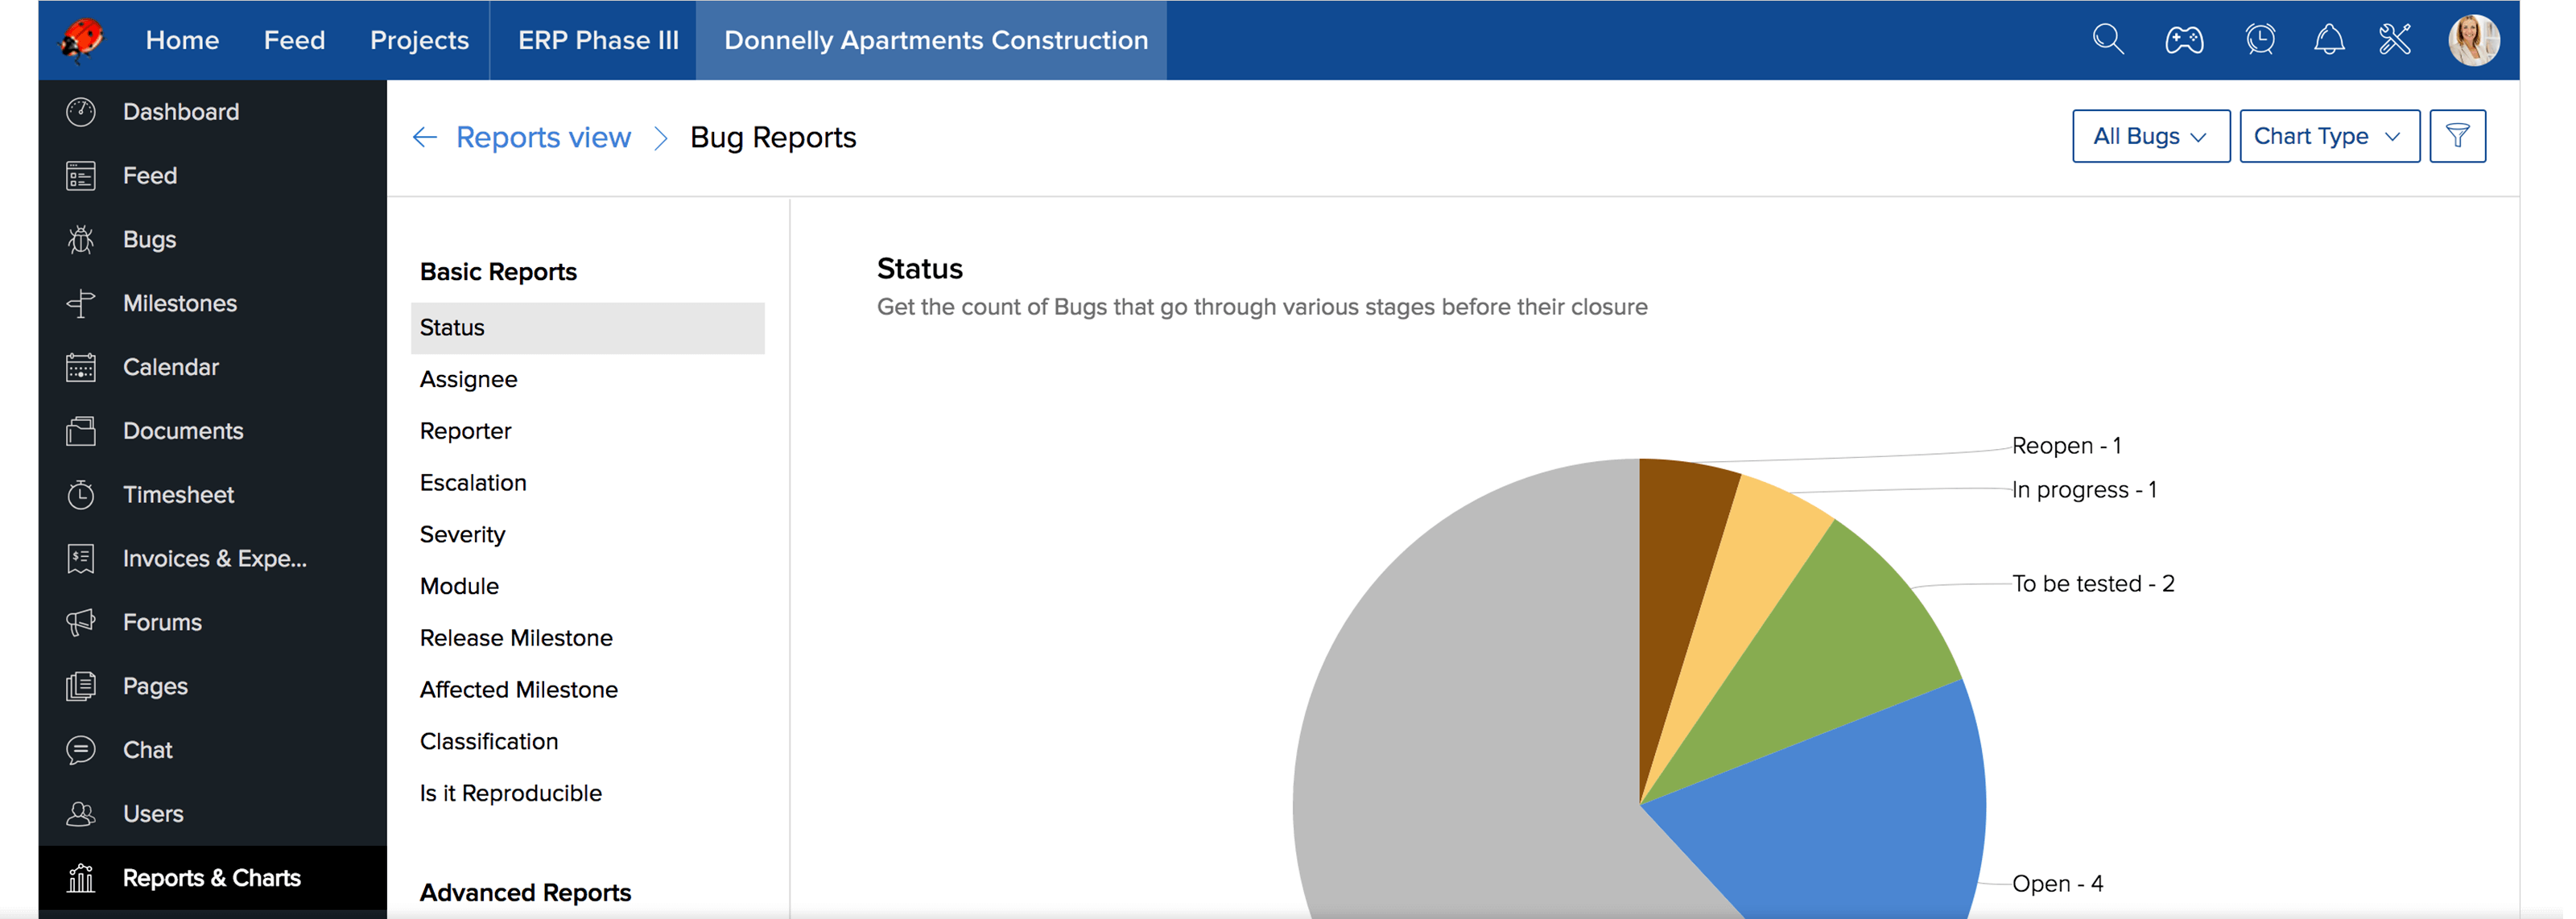Click the Chat bubble icon
The height and width of the screenshot is (919, 2576).
coord(81,750)
